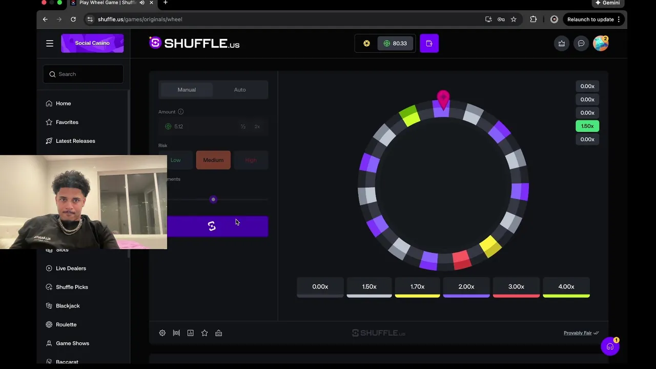The width and height of the screenshot is (656, 369).
Task: Open the hotkeys keyboard icon
Action: click(x=219, y=333)
